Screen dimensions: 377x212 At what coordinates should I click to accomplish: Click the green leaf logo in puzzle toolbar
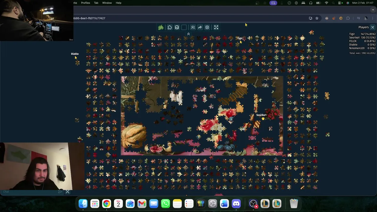click(161, 27)
